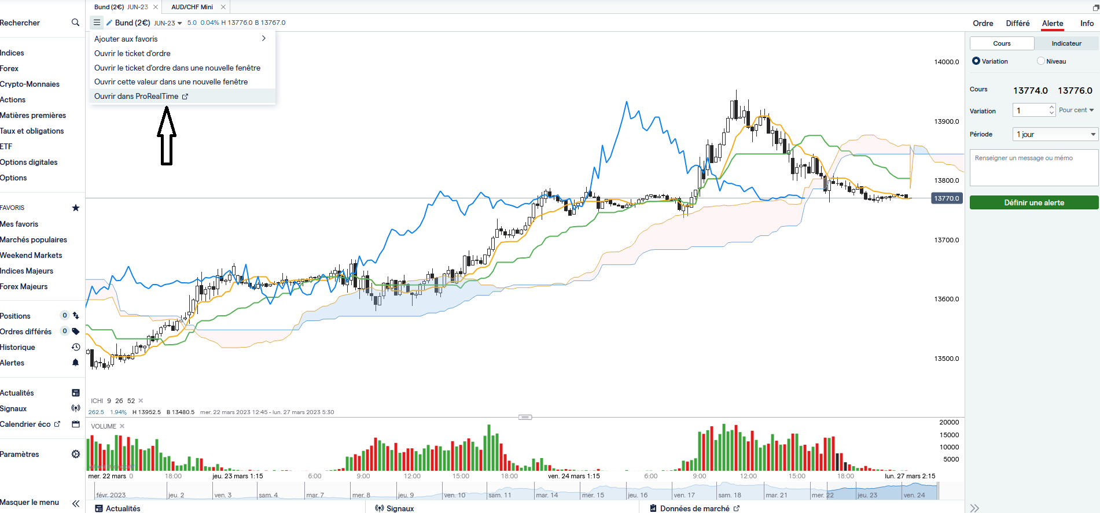Close the Bund (2€) JUN-23 tab
1100x513 pixels.
click(156, 7)
